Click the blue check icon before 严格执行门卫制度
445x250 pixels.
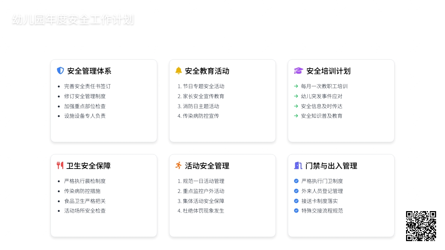pos(296,181)
